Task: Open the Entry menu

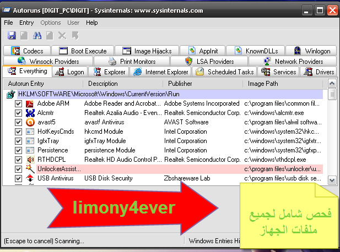Action: tap(26, 23)
